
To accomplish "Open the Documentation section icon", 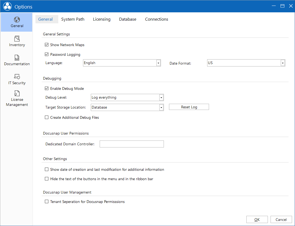I will pos(17,58).
